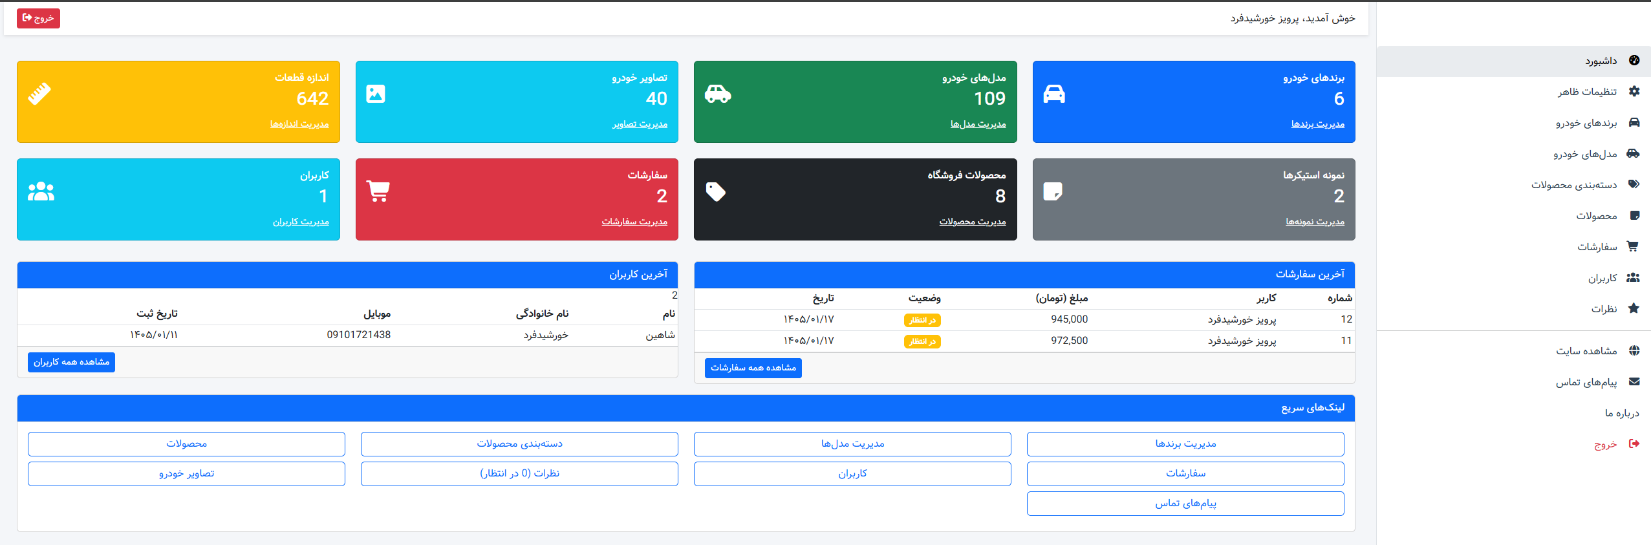The image size is (1651, 545).
Task: Click the در انتظار badge for order 12
Action: click(x=922, y=320)
